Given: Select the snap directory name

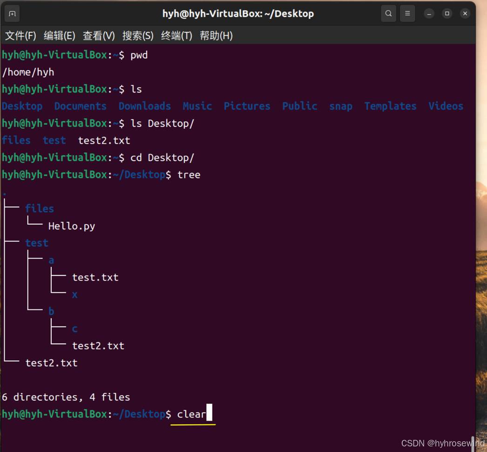Looking at the screenshot, I should 341,107.
